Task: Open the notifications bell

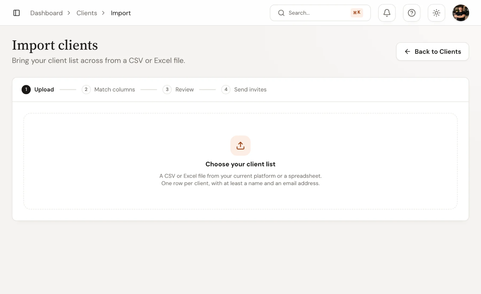Action: click(x=387, y=13)
